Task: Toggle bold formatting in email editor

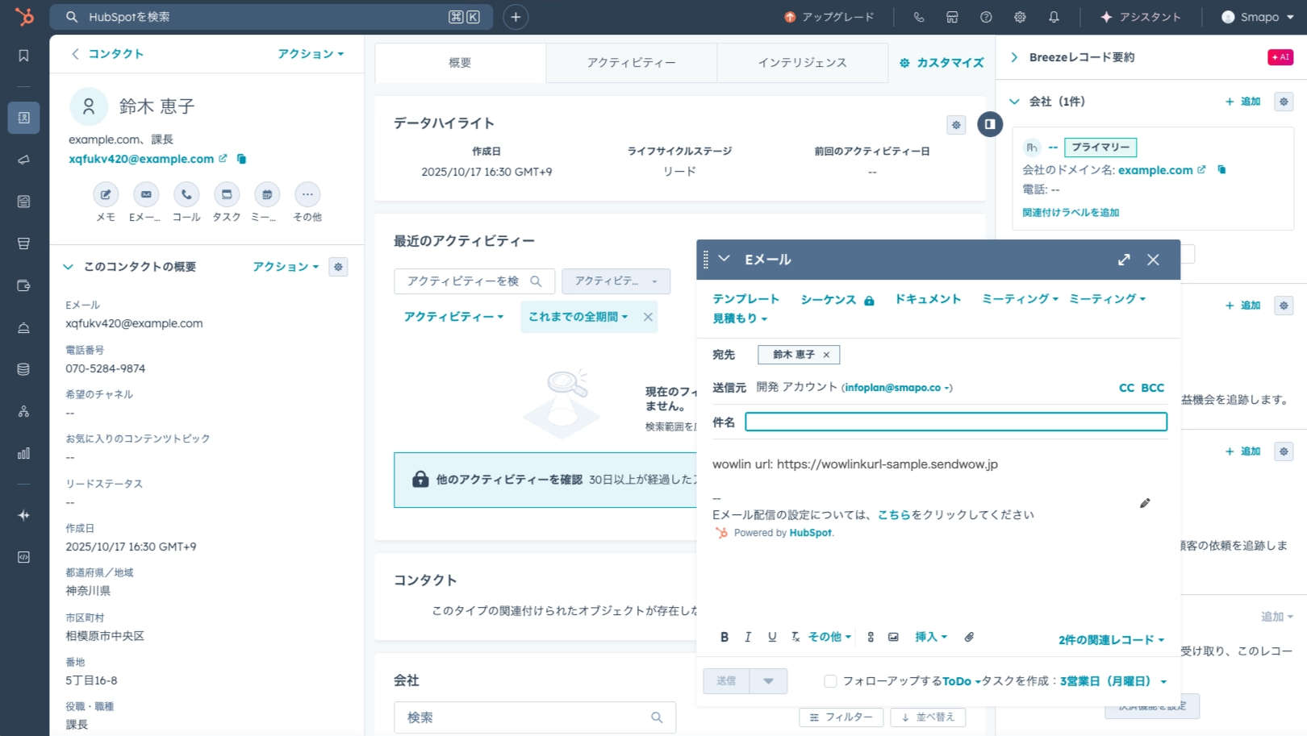Action: click(x=724, y=637)
